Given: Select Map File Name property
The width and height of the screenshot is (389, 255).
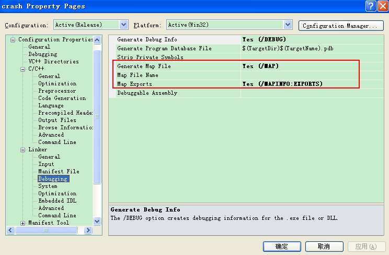Looking at the screenshot, I should 138,75.
